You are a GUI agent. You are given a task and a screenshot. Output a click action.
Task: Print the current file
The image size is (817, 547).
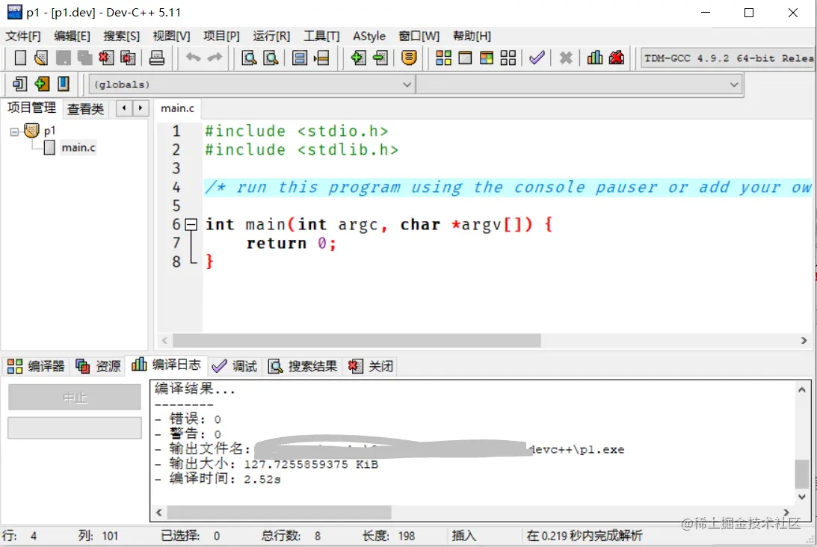tap(156, 58)
